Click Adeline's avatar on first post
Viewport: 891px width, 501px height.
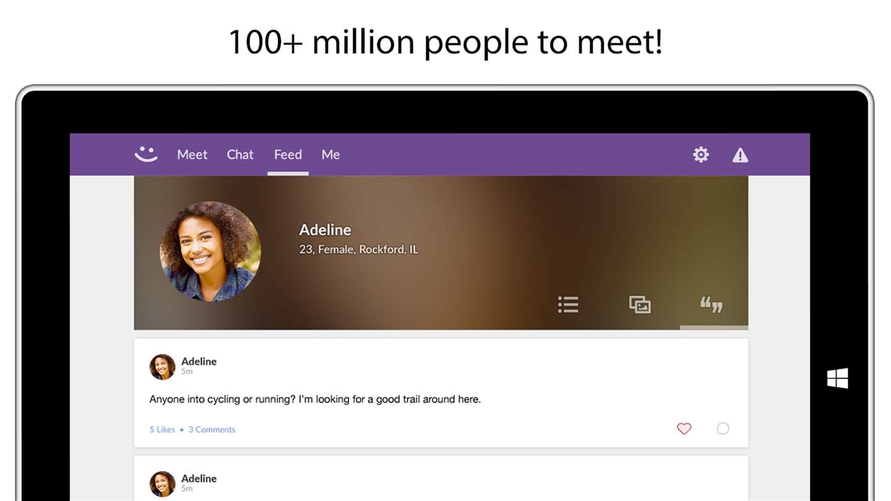point(162,367)
